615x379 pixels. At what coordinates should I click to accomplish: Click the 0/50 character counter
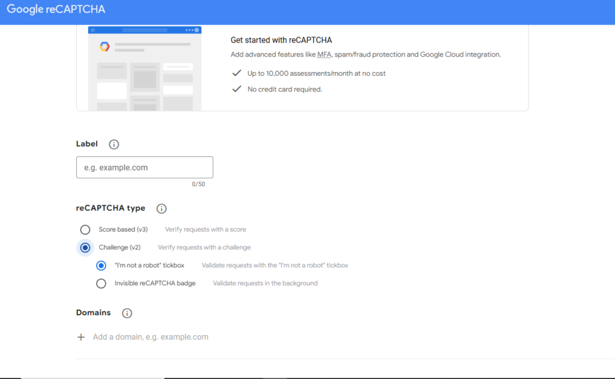click(x=198, y=184)
